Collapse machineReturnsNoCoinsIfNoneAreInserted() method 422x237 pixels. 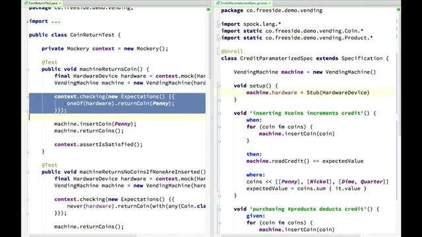[x=28, y=172]
